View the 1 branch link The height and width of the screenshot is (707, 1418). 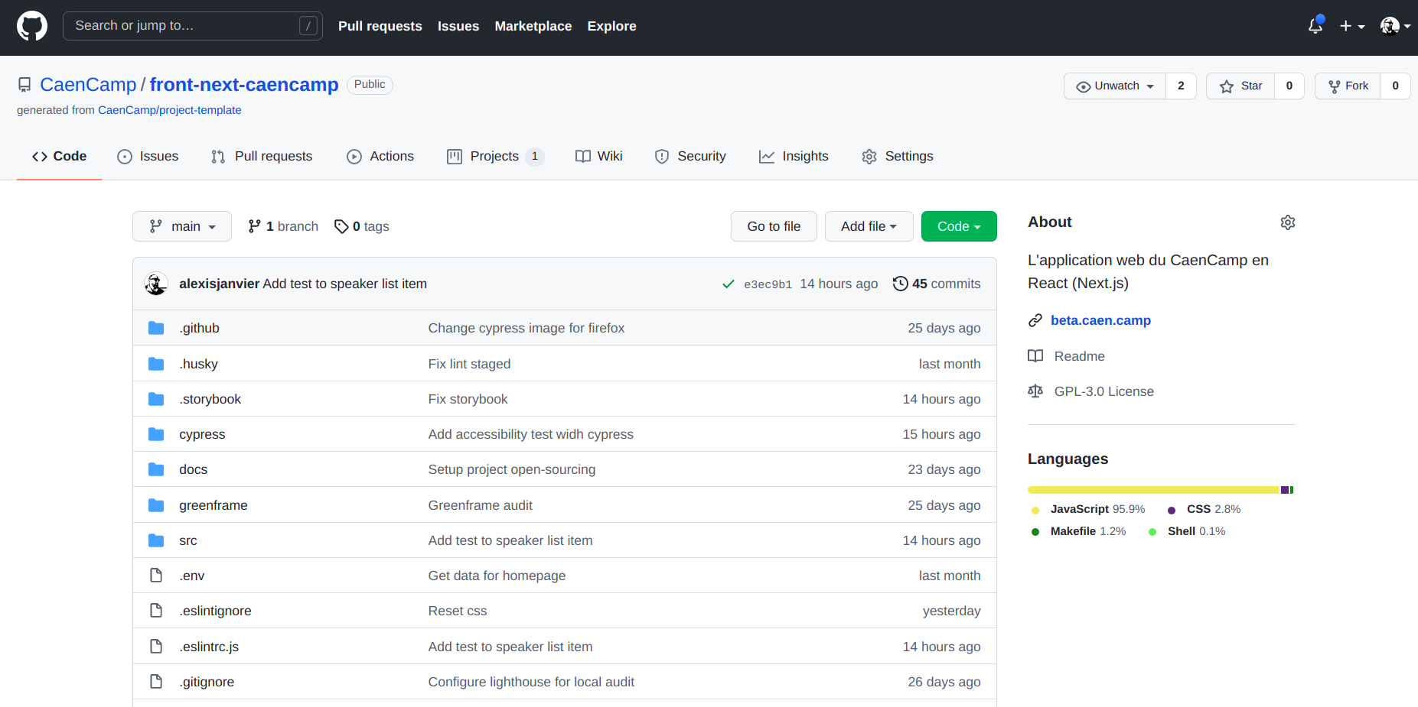point(283,226)
